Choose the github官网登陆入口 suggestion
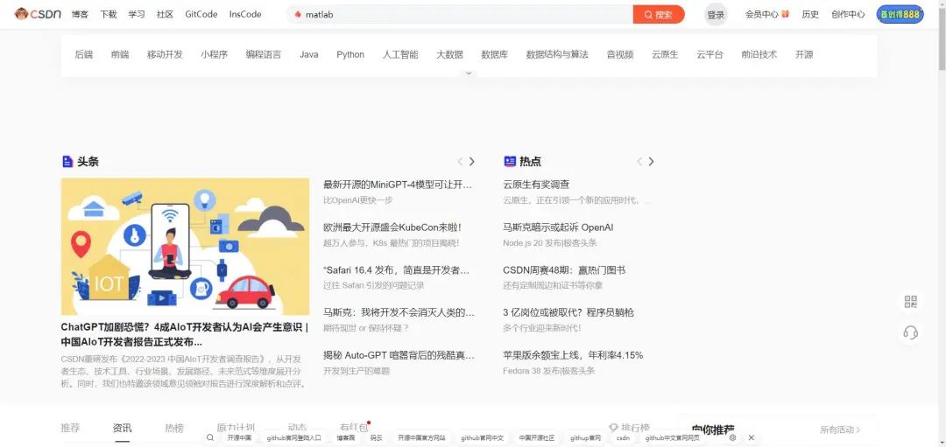 [293, 438]
